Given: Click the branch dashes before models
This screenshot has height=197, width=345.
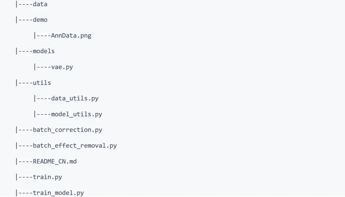Looking at the screenshot, I should (25, 51).
